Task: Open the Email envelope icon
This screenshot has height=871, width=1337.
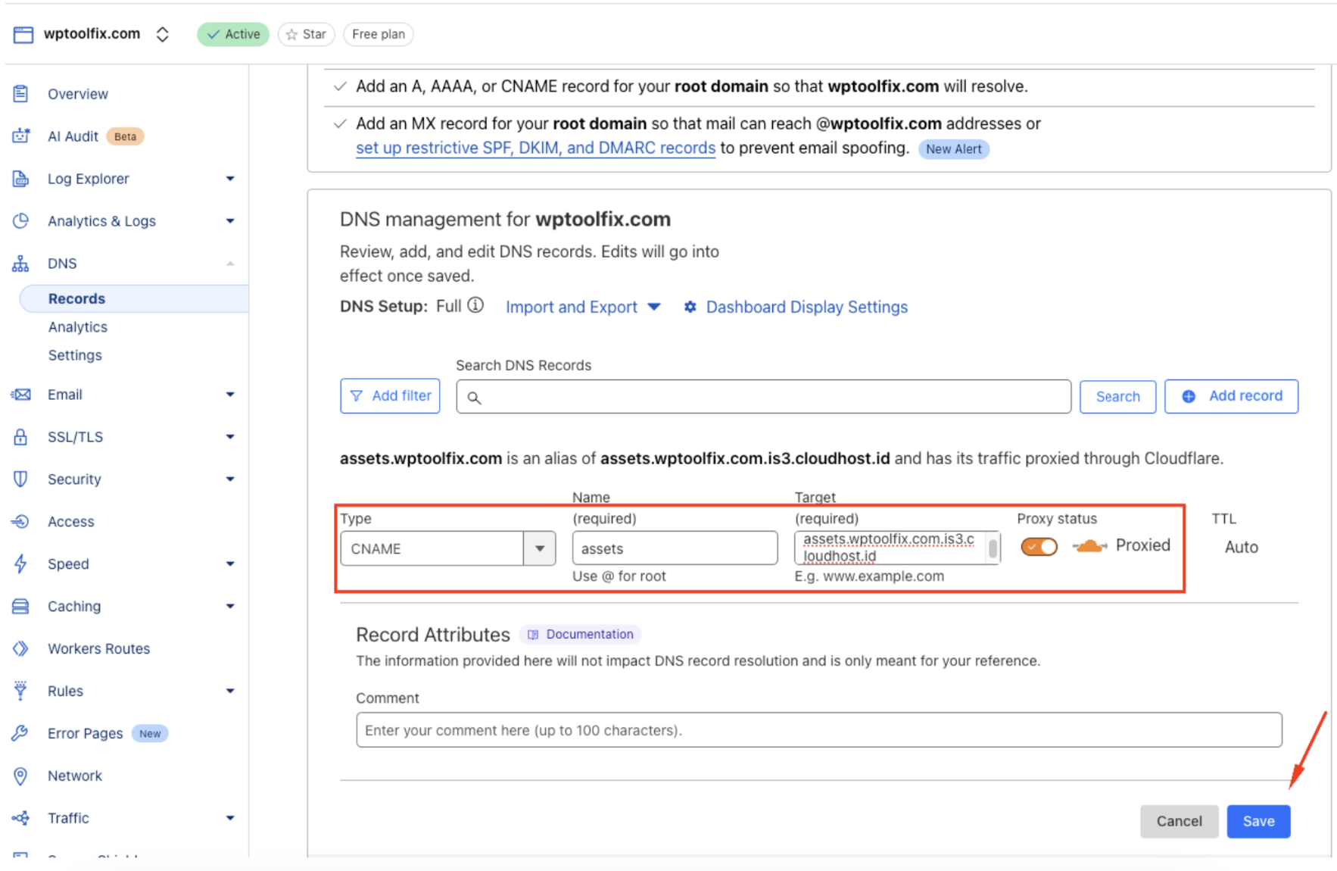Action: click(x=20, y=394)
